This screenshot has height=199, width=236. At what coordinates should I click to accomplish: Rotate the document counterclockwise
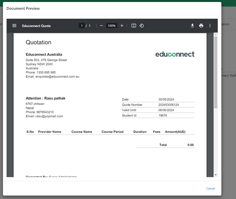point(141,26)
